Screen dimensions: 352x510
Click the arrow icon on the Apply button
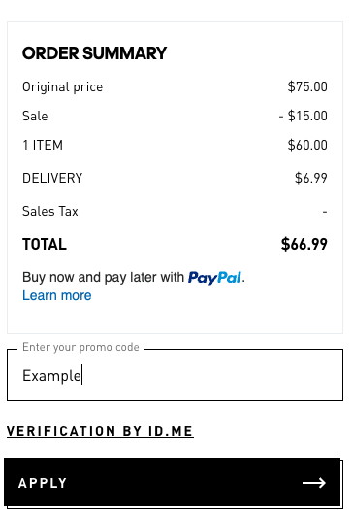[x=313, y=483]
